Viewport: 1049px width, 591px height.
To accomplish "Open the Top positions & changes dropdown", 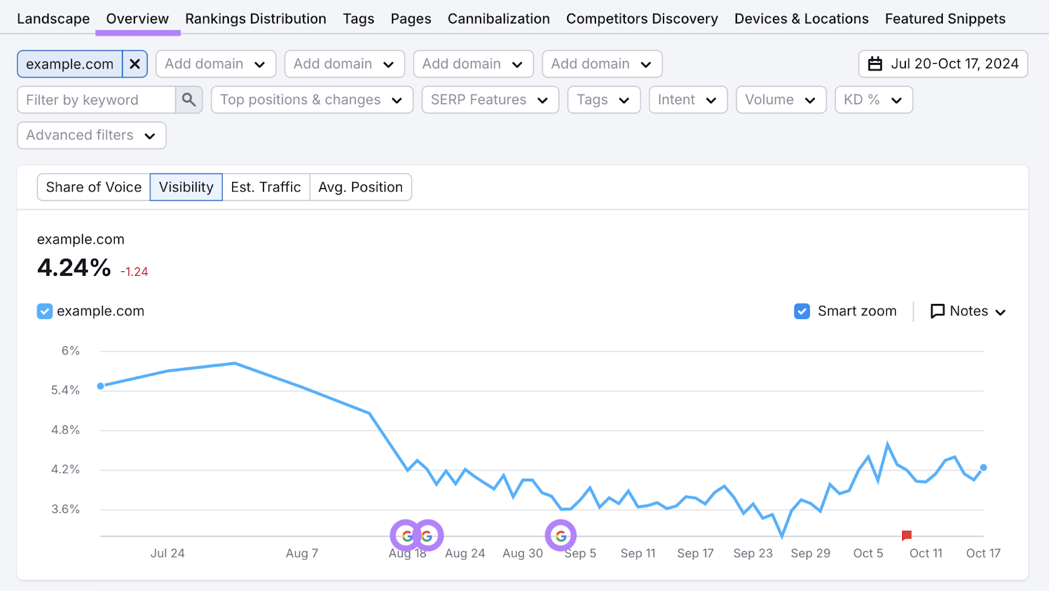I will pyautogui.click(x=311, y=100).
